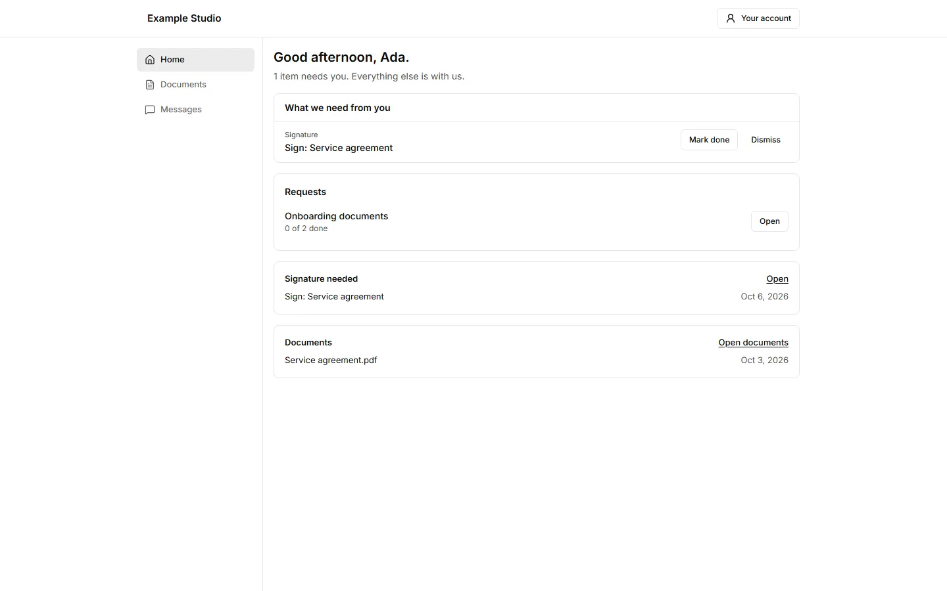Click Sign: Service agreement under Signature needed
The height and width of the screenshot is (591, 947).
pyautogui.click(x=334, y=297)
